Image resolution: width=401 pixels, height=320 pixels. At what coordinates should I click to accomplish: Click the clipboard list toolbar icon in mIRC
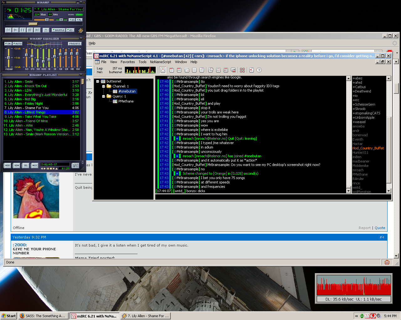(x=202, y=70)
